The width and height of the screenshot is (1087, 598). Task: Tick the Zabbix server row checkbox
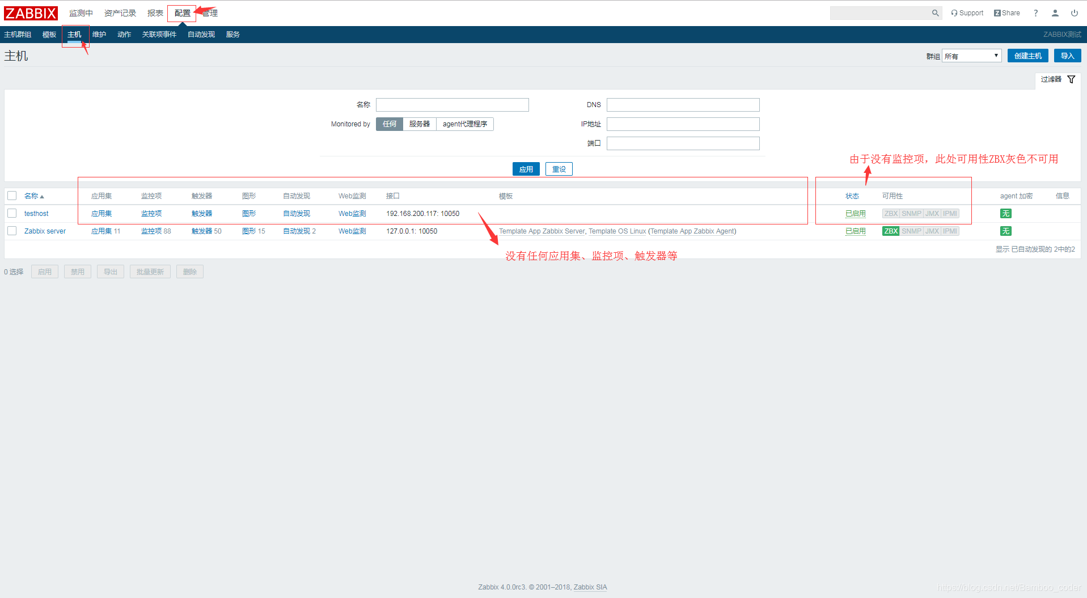(x=12, y=231)
